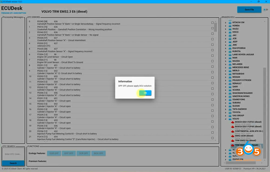Click OK in the Information dialog
The height and width of the screenshot is (172, 270).
145,93
